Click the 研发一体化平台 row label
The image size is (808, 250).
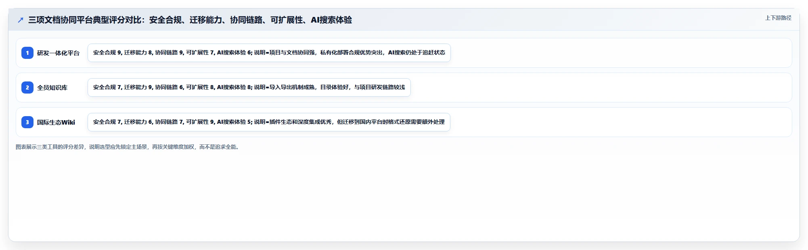tap(58, 53)
